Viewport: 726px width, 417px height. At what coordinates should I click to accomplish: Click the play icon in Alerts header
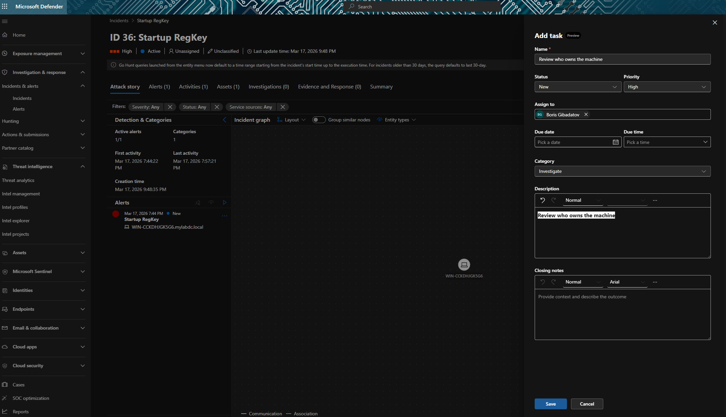point(225,202)
